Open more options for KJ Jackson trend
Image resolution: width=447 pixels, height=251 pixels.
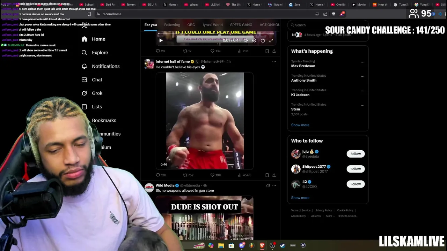click(362, 91)
